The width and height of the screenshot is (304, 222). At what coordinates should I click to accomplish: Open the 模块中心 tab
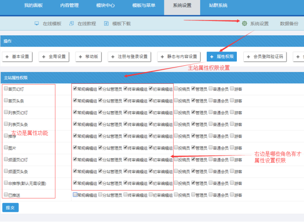(105, 6)
